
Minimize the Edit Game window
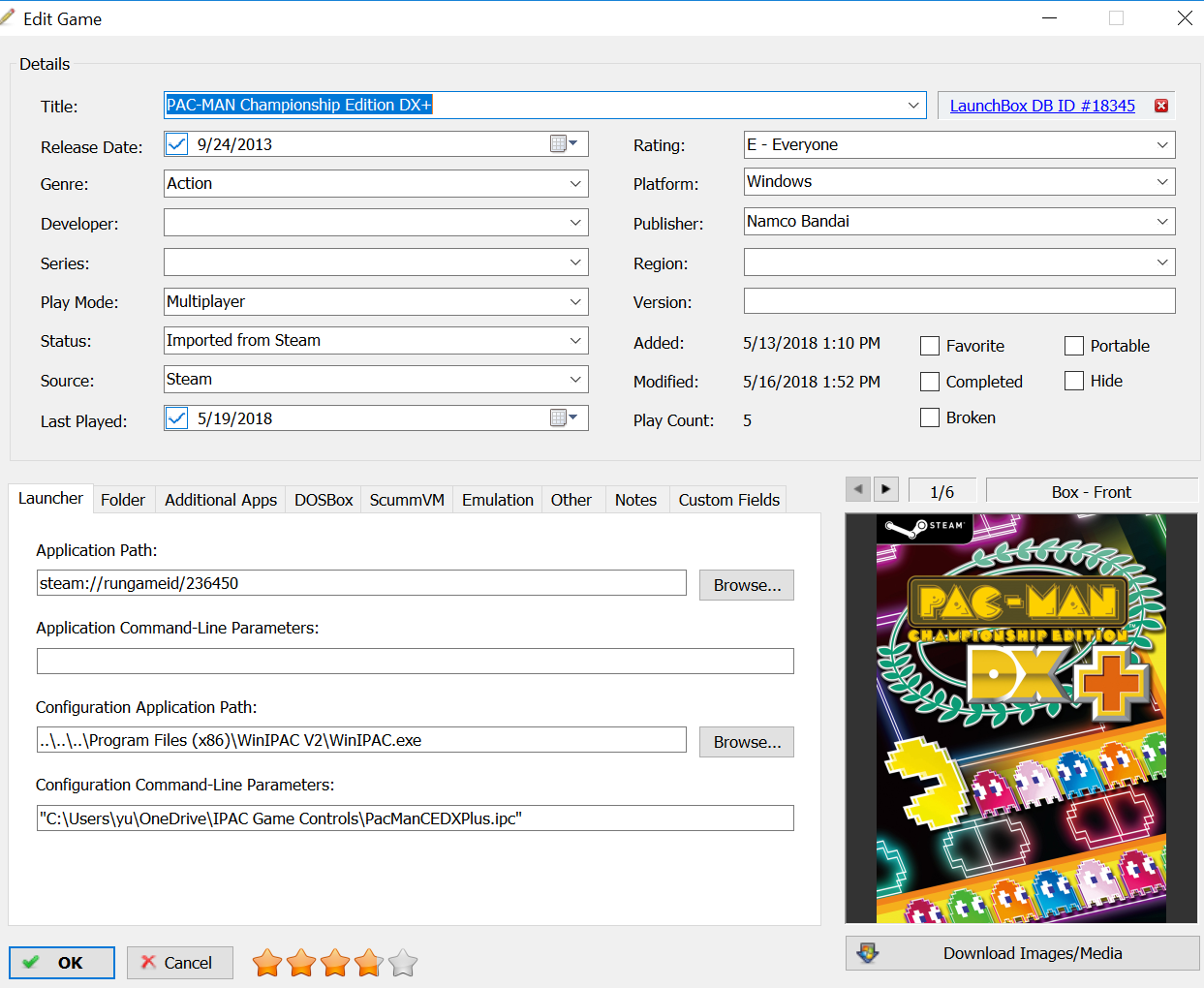click(x=1049, y=18)
